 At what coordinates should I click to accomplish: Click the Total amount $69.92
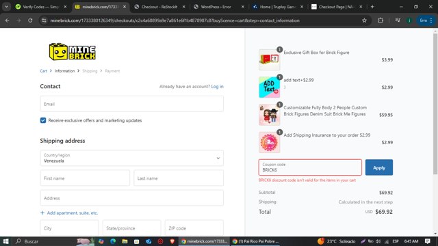pos(384,212)
